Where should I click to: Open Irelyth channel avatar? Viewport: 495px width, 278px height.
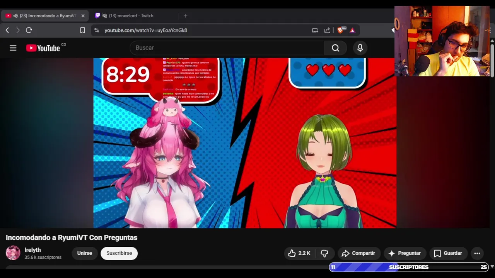click(13, 253)
